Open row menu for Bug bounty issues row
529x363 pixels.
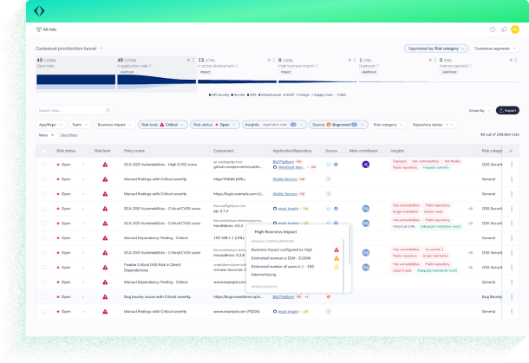(512, 297)
